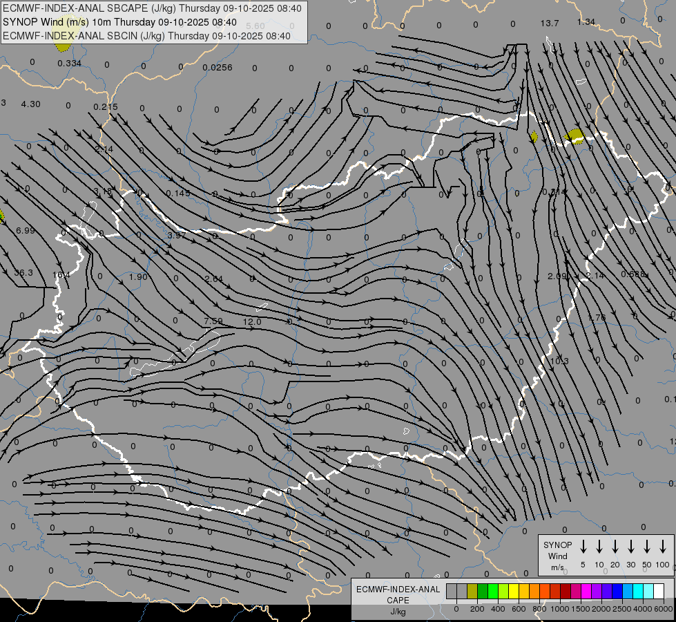676x622 pixels.
Task: Click the 0.688 CAPE value on the map
Action: click(633, 274)
